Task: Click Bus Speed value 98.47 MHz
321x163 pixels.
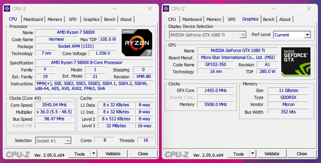Action: click(54, 119)
